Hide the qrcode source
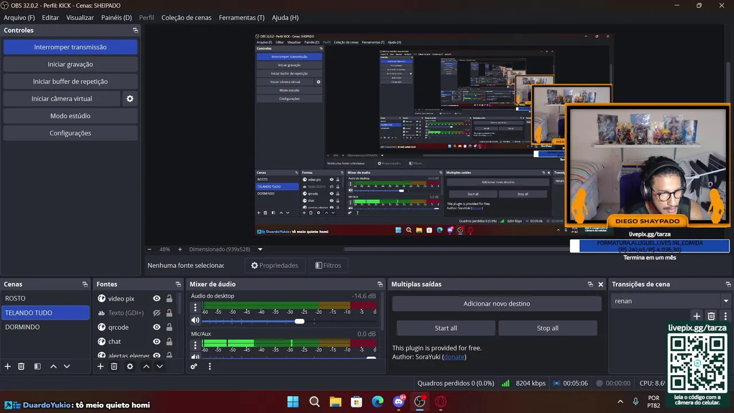734x413 pixels. [x=157, y=327]
